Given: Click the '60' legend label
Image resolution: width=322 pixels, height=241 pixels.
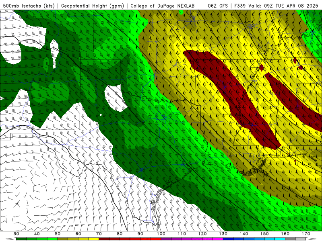Looking at the screenshot, I should (78, 234).
